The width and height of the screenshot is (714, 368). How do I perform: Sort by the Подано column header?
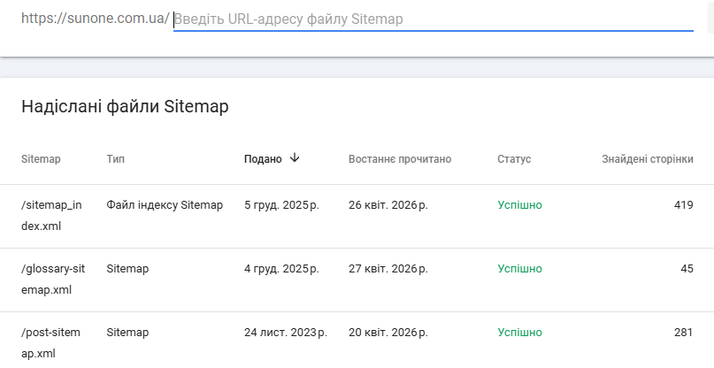tap(263, 159)
